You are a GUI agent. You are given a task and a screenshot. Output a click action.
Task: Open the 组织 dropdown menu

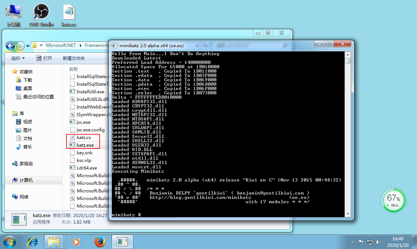click(x=18, y=58)
